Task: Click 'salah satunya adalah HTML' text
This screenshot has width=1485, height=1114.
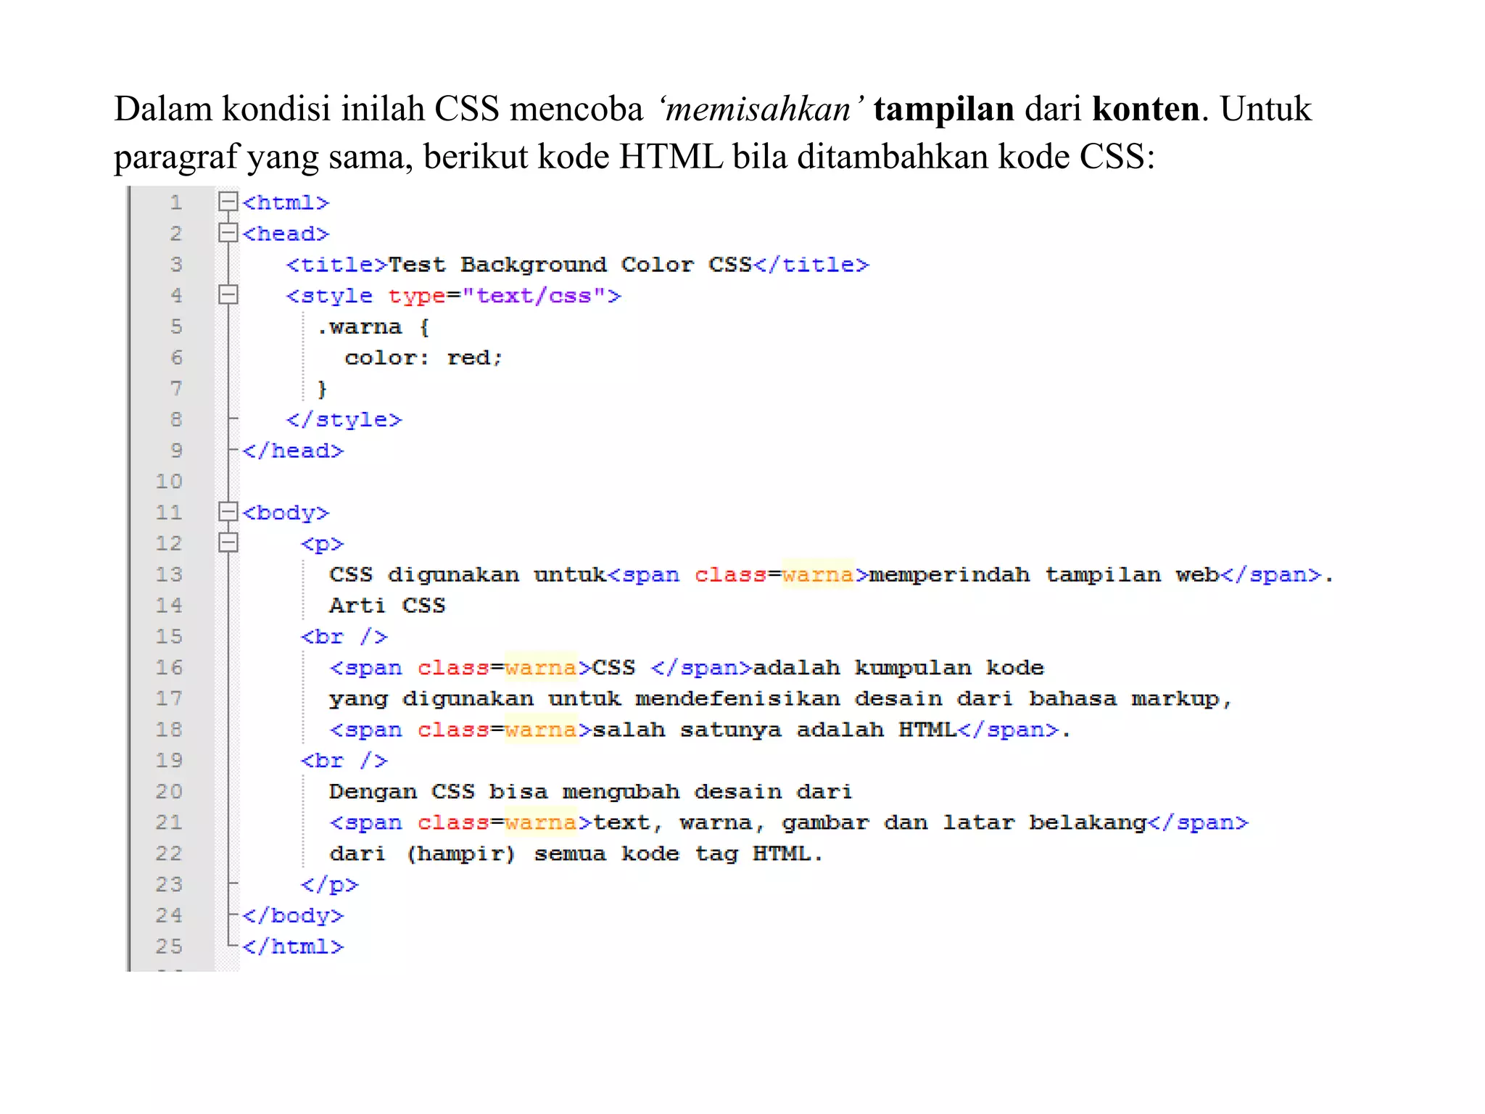Action: 774,730
